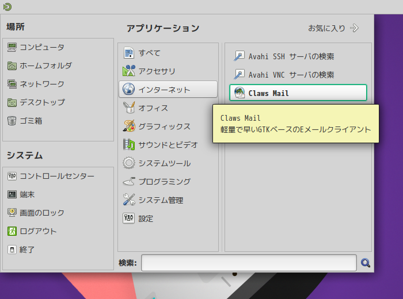Click the Avahi SSH サーバの検索 icon
This screenshot has height=299, width=403.
click(239, 56)
